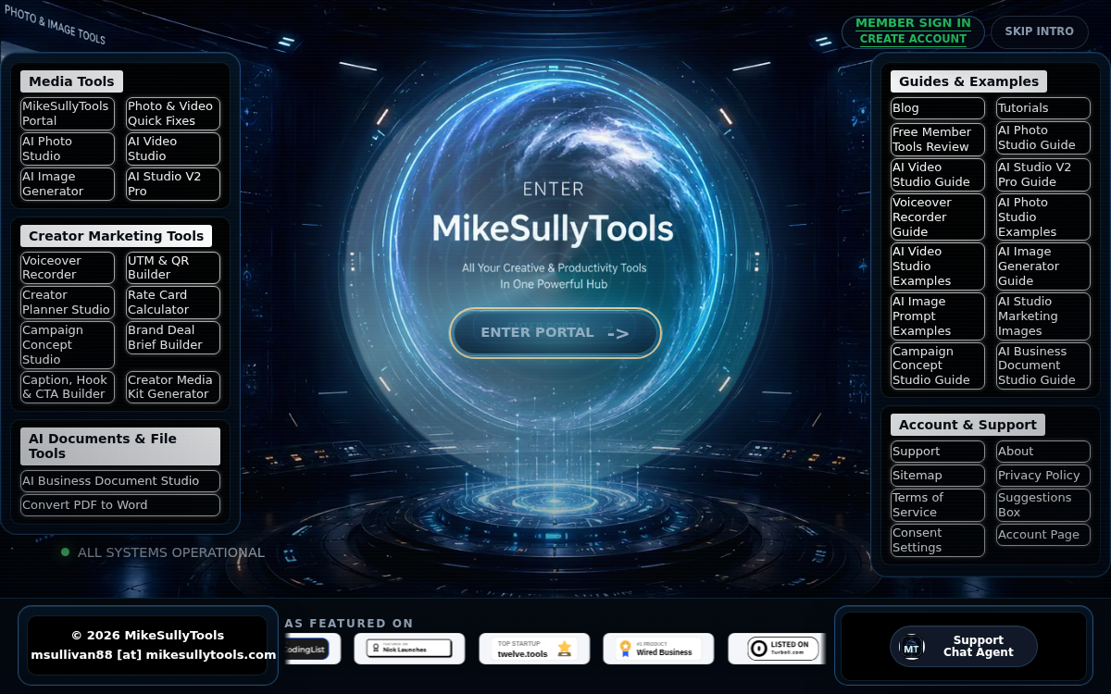1111x694 pixels.
Task: Open AI Photo Studio Examples
Action: point(1043,217)
